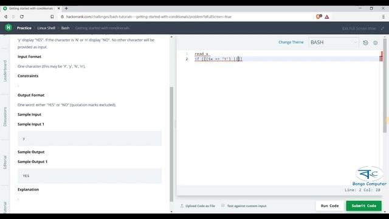Click Change Theme link
The width and height of the screenshot is (389, 219).
pos(291,42)
